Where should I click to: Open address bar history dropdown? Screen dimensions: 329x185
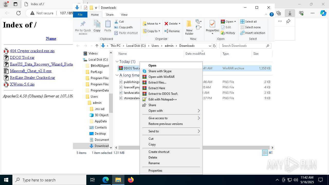(x=210, y=46)
